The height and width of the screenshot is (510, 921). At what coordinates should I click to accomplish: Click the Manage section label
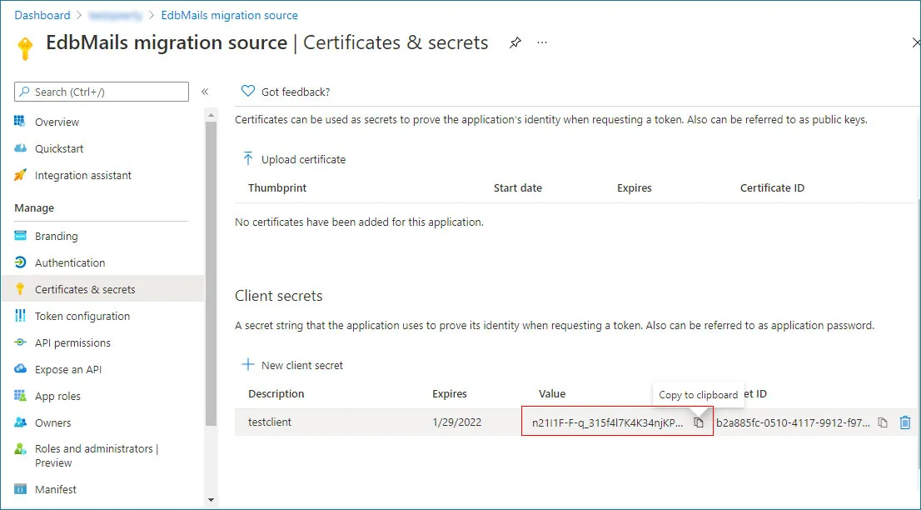coord(34,208)
